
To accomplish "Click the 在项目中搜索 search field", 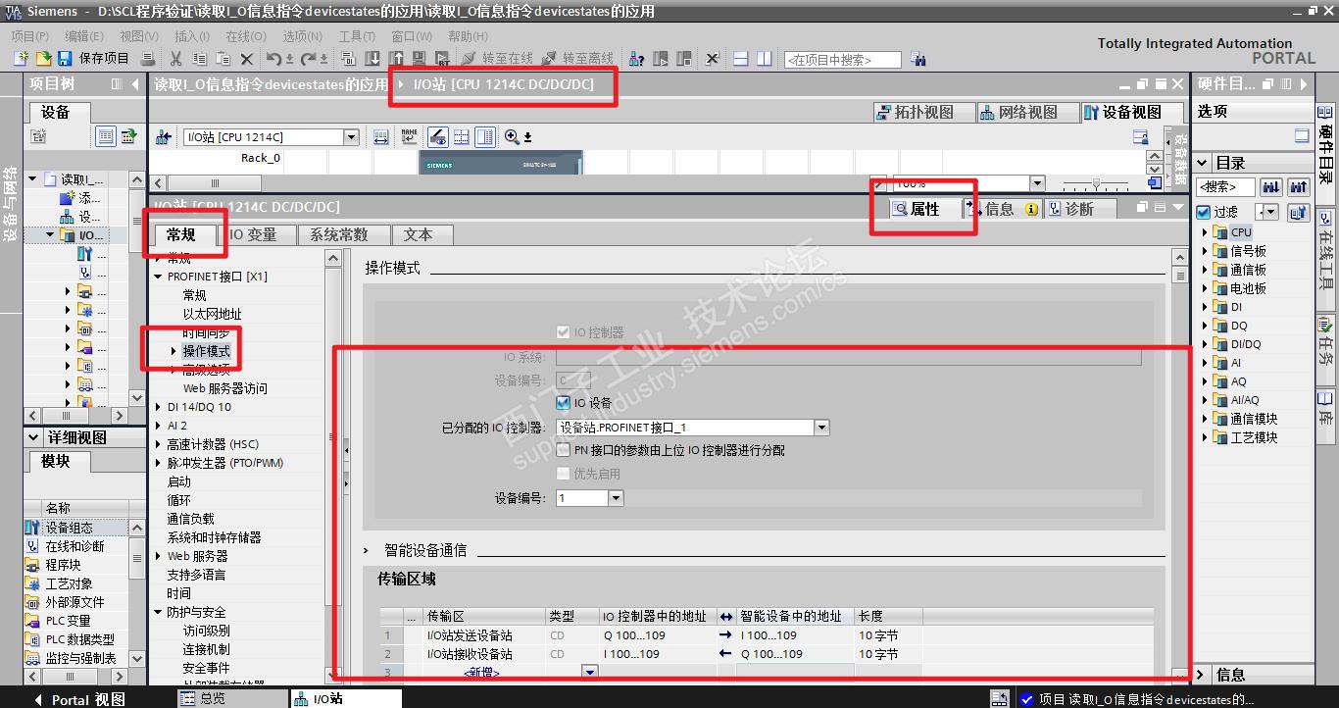I will (x=842, y=60).
